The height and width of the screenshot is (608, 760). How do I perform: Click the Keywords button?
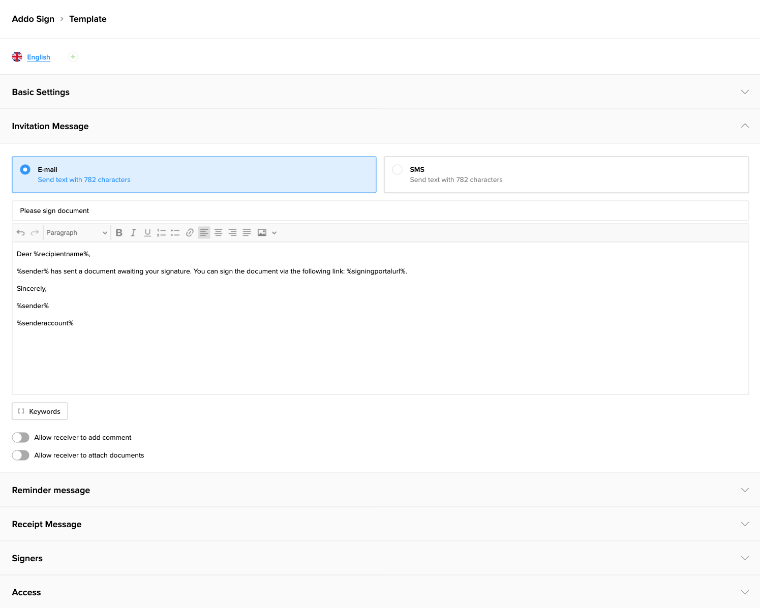[40, 411]
